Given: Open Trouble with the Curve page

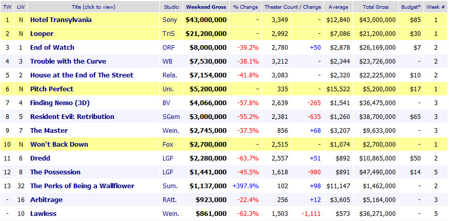Looking at the screenshot, I should 68,62.
